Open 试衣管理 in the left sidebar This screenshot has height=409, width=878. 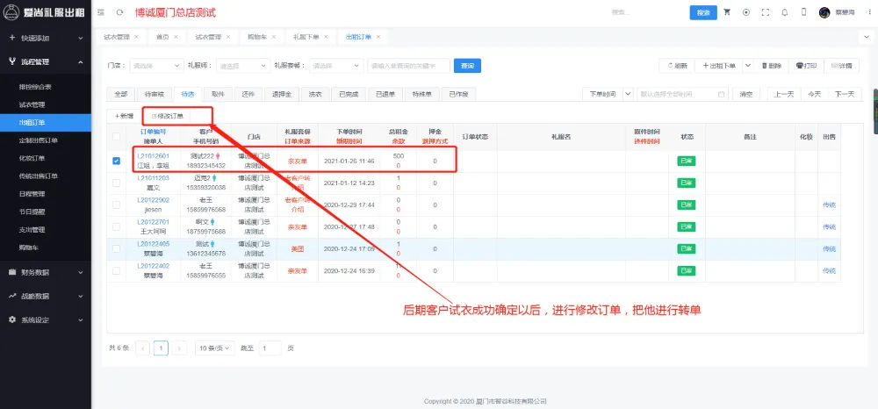32,104
